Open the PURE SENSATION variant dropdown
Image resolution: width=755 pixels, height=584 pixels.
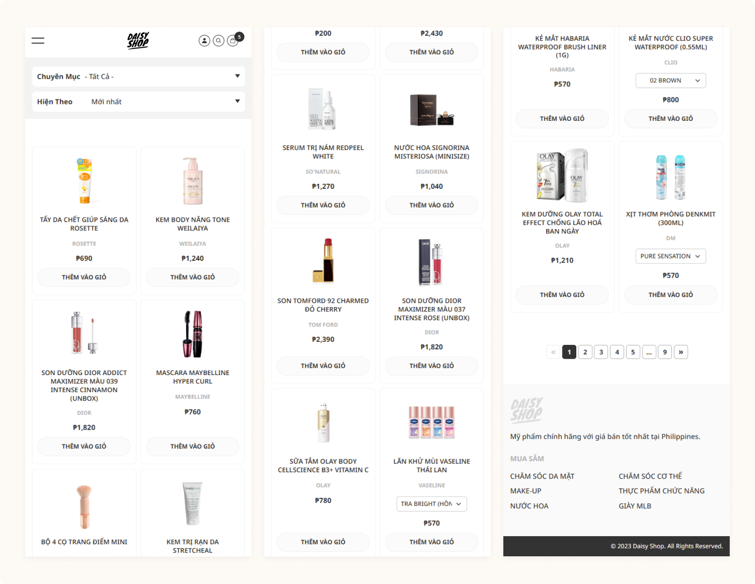(x=671, y=256)
